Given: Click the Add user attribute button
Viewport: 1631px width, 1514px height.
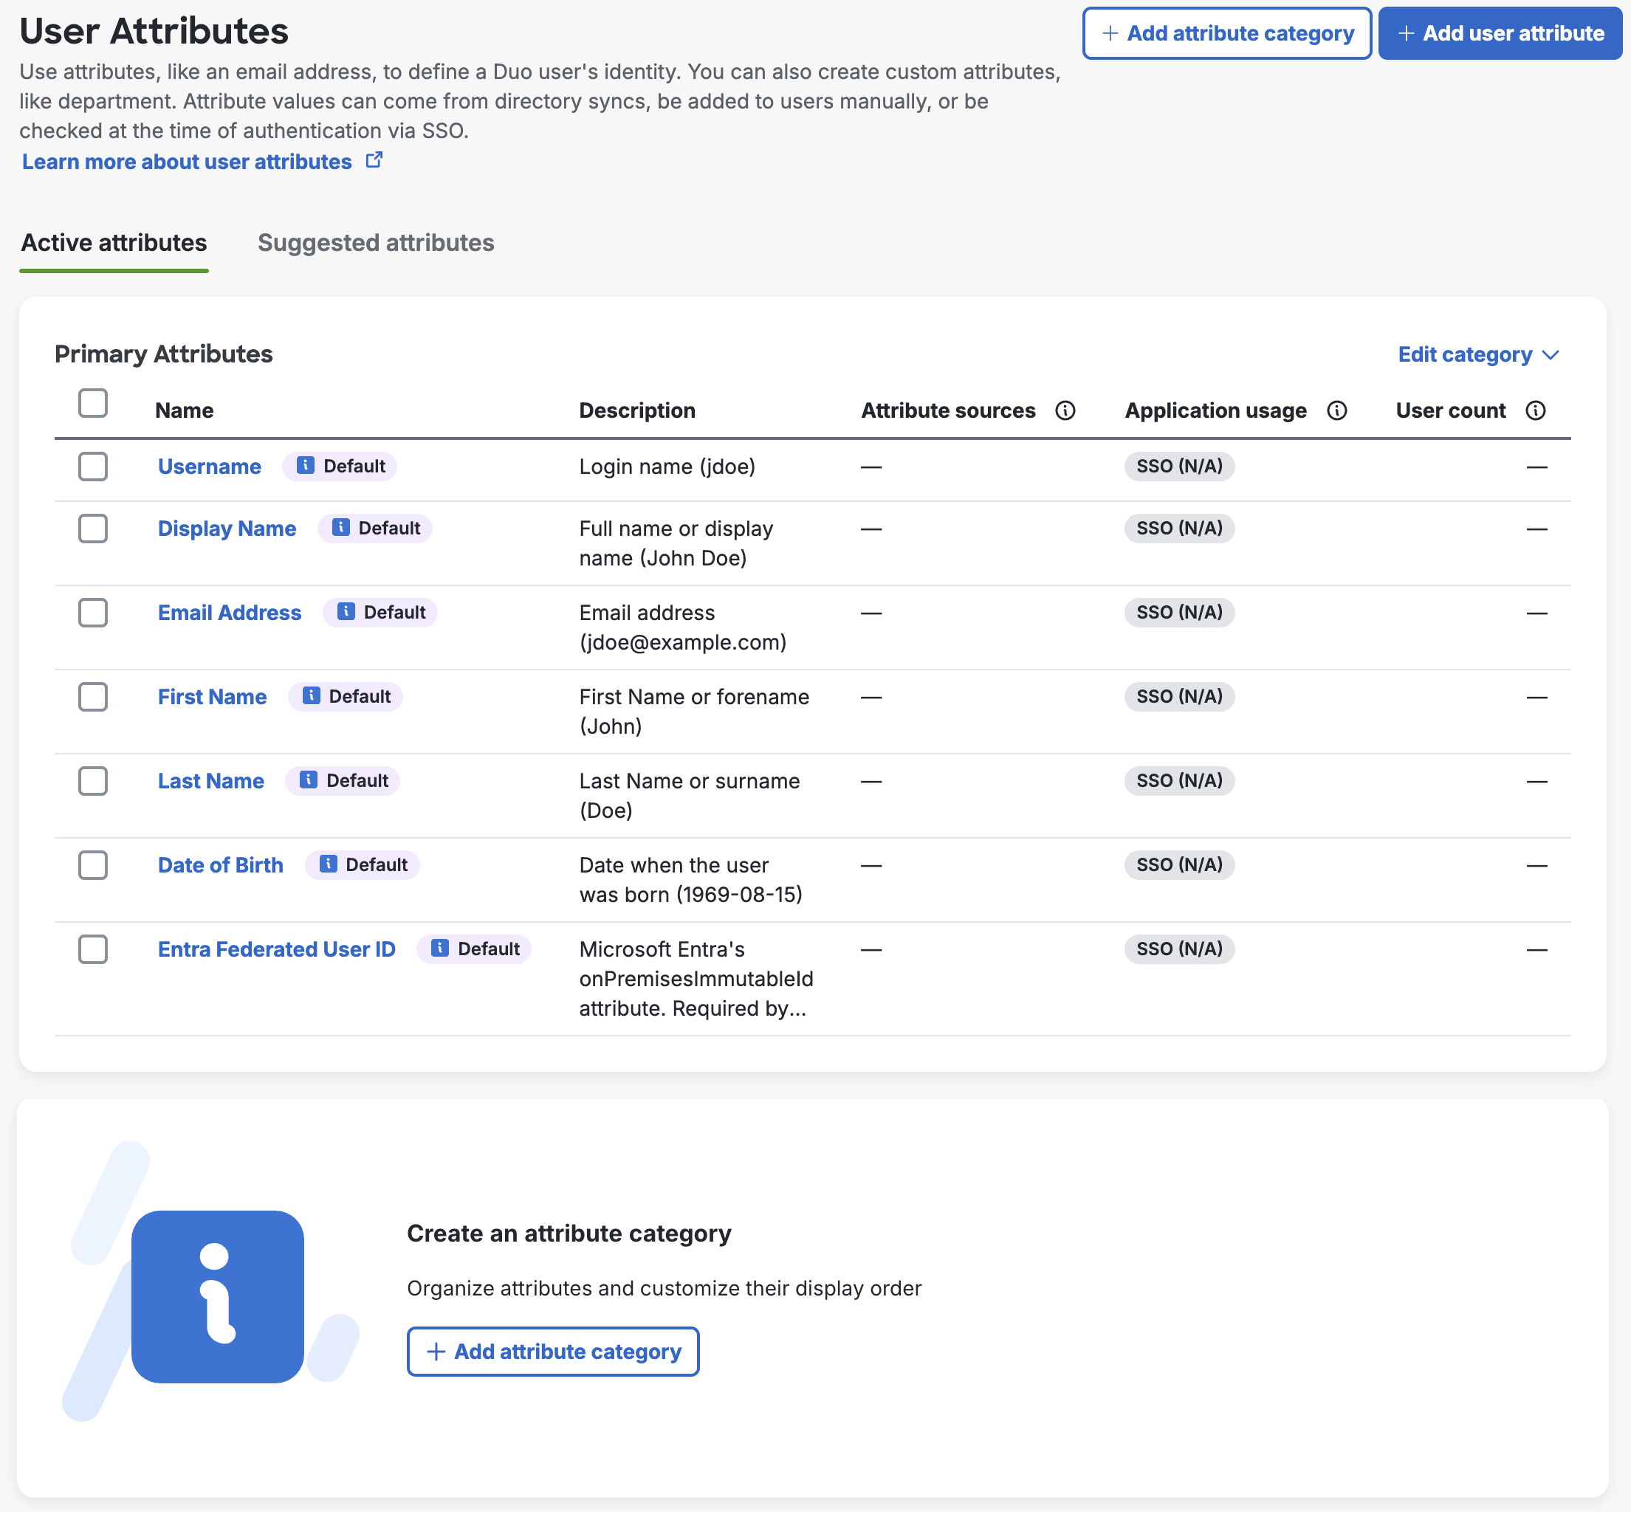Looking at the screenshot, I should [1499, 34].
